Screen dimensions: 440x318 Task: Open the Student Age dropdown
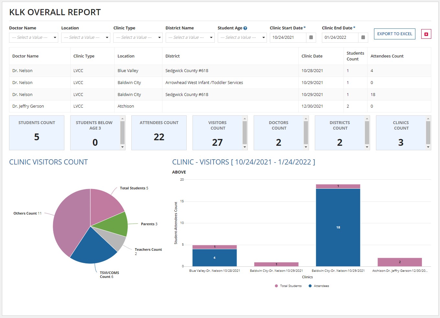(x=242, y=37)
